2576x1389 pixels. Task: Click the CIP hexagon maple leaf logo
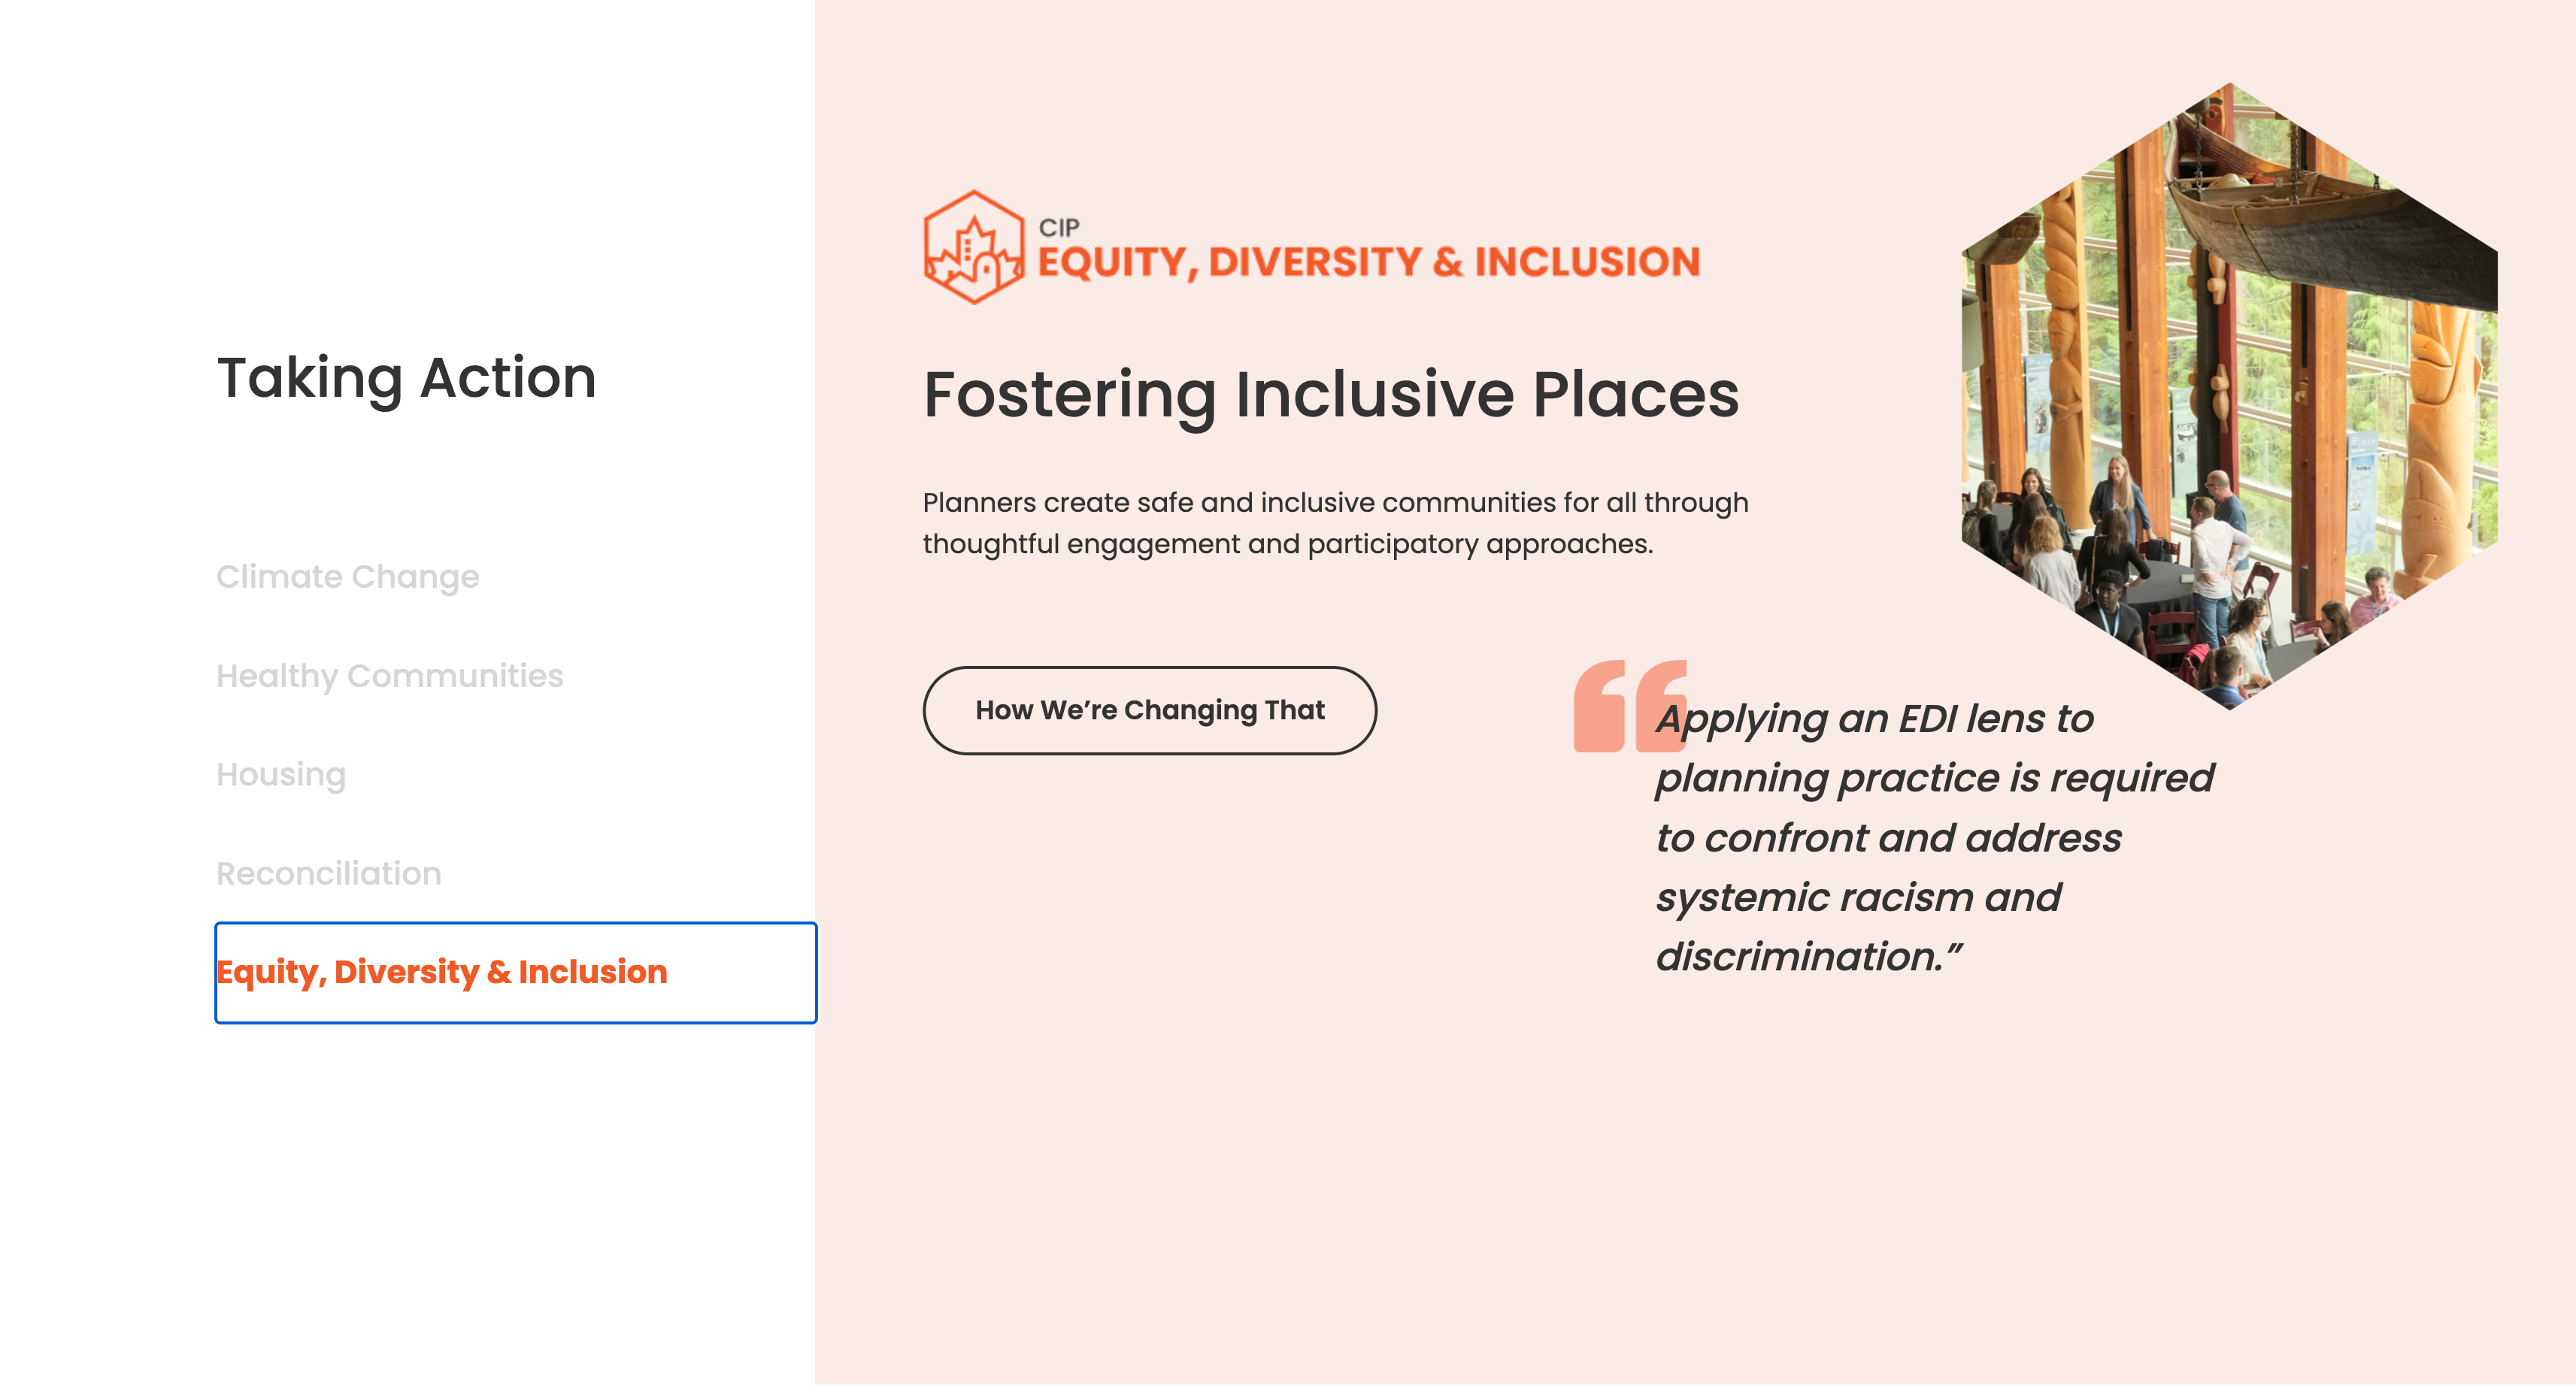973,248
